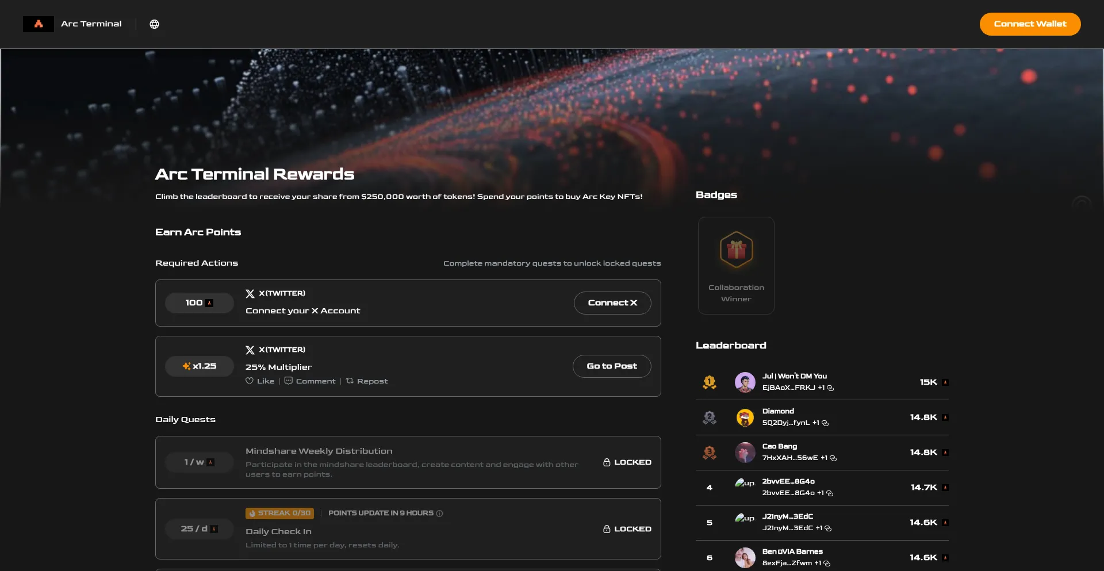This screenshot has height=571, width=1104.
Task: Click Arc Terminal title in the header
Action: tap(91, 24)
